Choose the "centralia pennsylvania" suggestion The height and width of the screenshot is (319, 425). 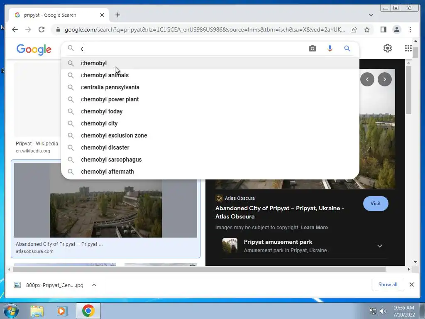tap(210, 87)
